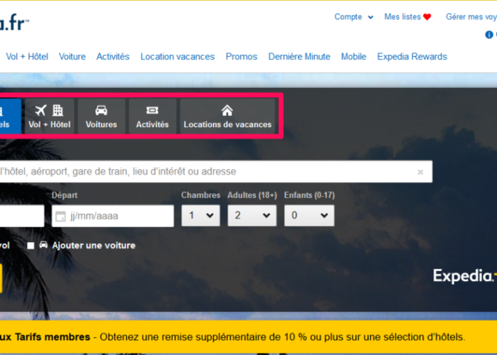Click the red heart icon beside Mes listes

tap(427, 17)
